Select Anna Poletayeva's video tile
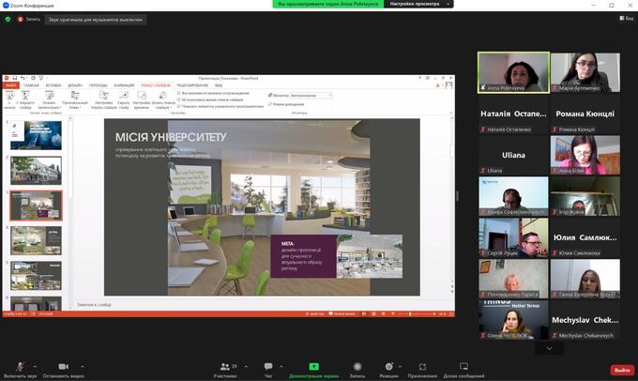Screen dimensions: 638x381 click(x=512, y=72)
